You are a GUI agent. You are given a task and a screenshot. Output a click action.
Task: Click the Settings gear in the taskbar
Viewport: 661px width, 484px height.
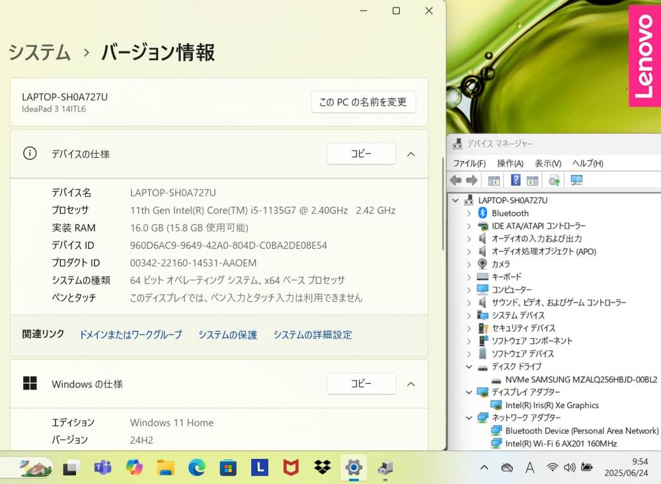(354, 467)
